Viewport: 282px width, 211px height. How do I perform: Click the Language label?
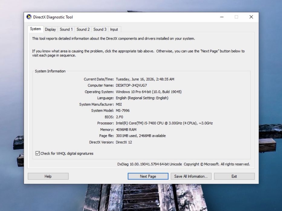[105, 98]
